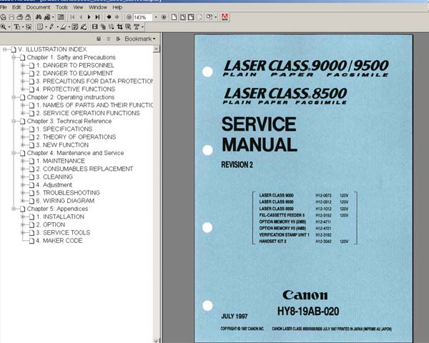Open the 2. CONSUMABLES REPLACEMENT bookmark
The height and width of the screenshot is (343, 429).
(84, 169)
